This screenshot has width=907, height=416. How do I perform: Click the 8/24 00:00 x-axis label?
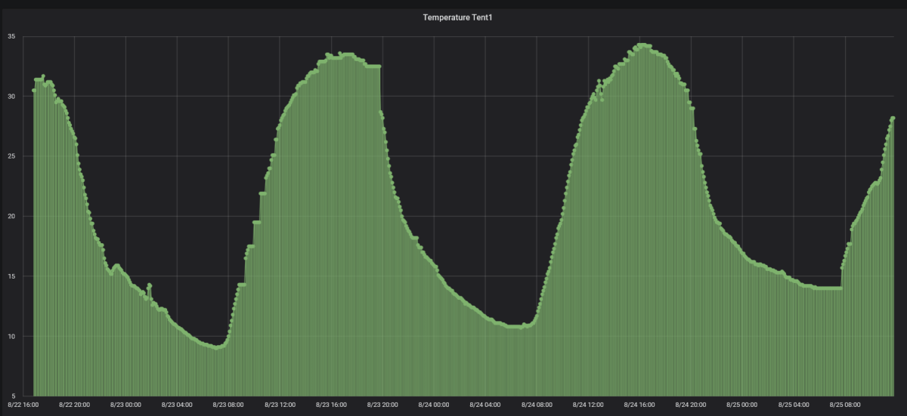click(435, 405)
